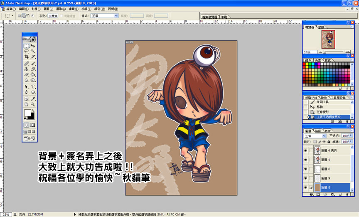359x217 pixels.
Task: Select the Brush tool in toolbox
Action: (33, 64)
